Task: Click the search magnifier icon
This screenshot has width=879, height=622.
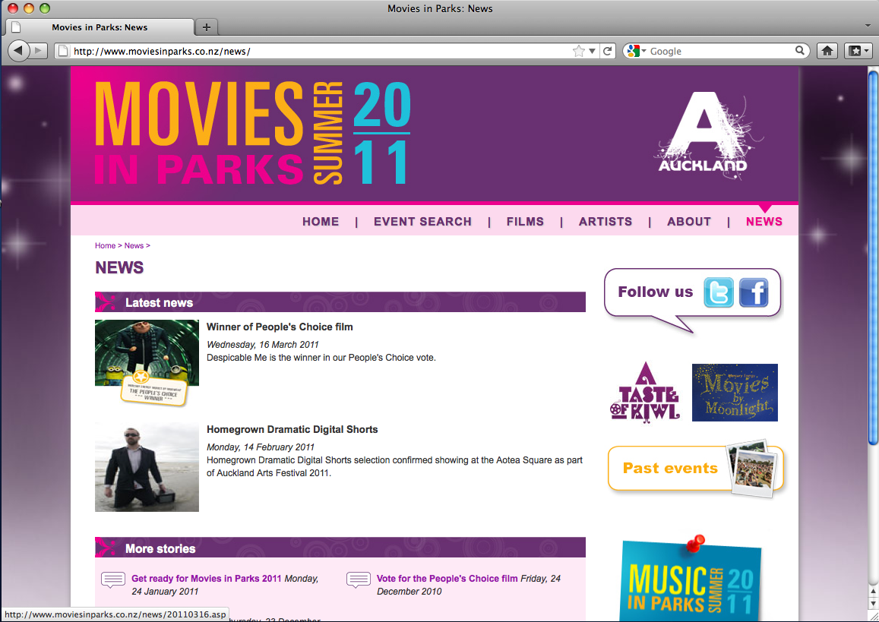Action: (x=800, y=51)
